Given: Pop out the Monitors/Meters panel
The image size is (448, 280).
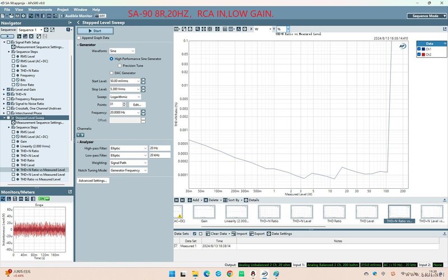Looking at the screenshot, I should click(x=69, y=192).
